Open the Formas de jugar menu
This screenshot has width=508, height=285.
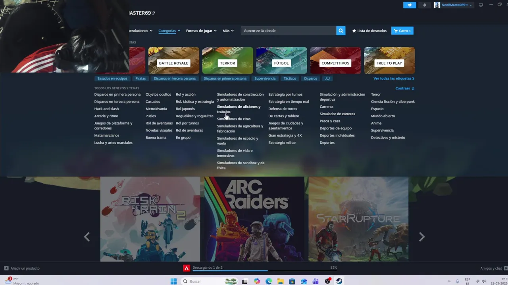coord(201,30)
